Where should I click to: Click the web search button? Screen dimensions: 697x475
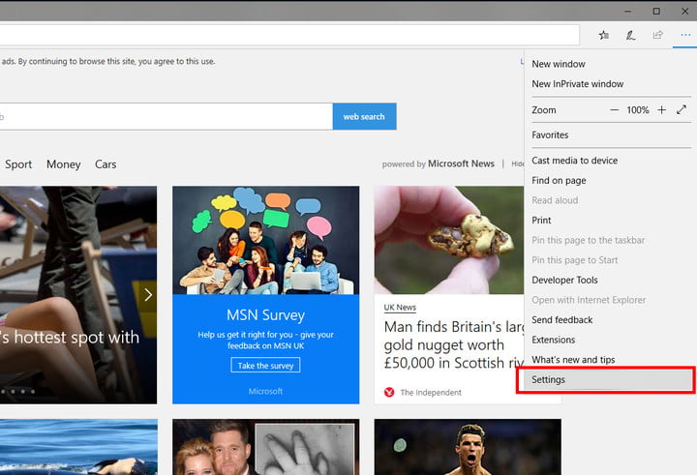point(364,116)
